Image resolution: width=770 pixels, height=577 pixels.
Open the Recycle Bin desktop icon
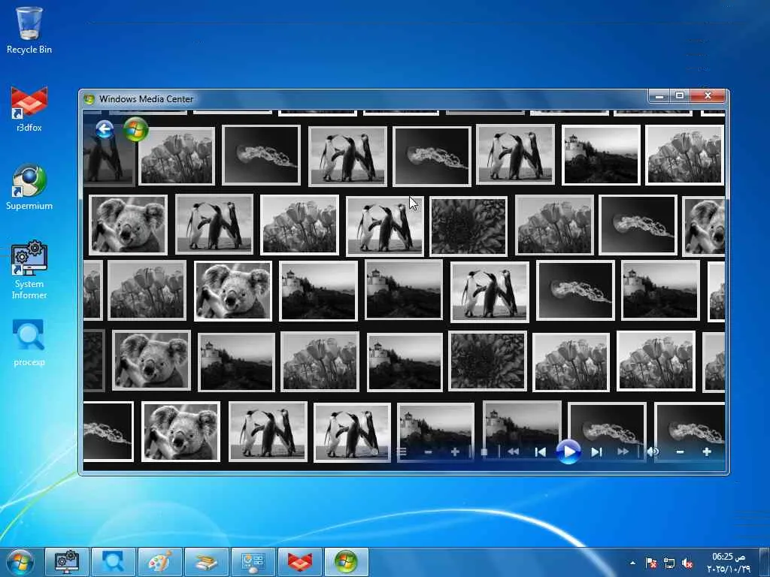pos(29,30)
